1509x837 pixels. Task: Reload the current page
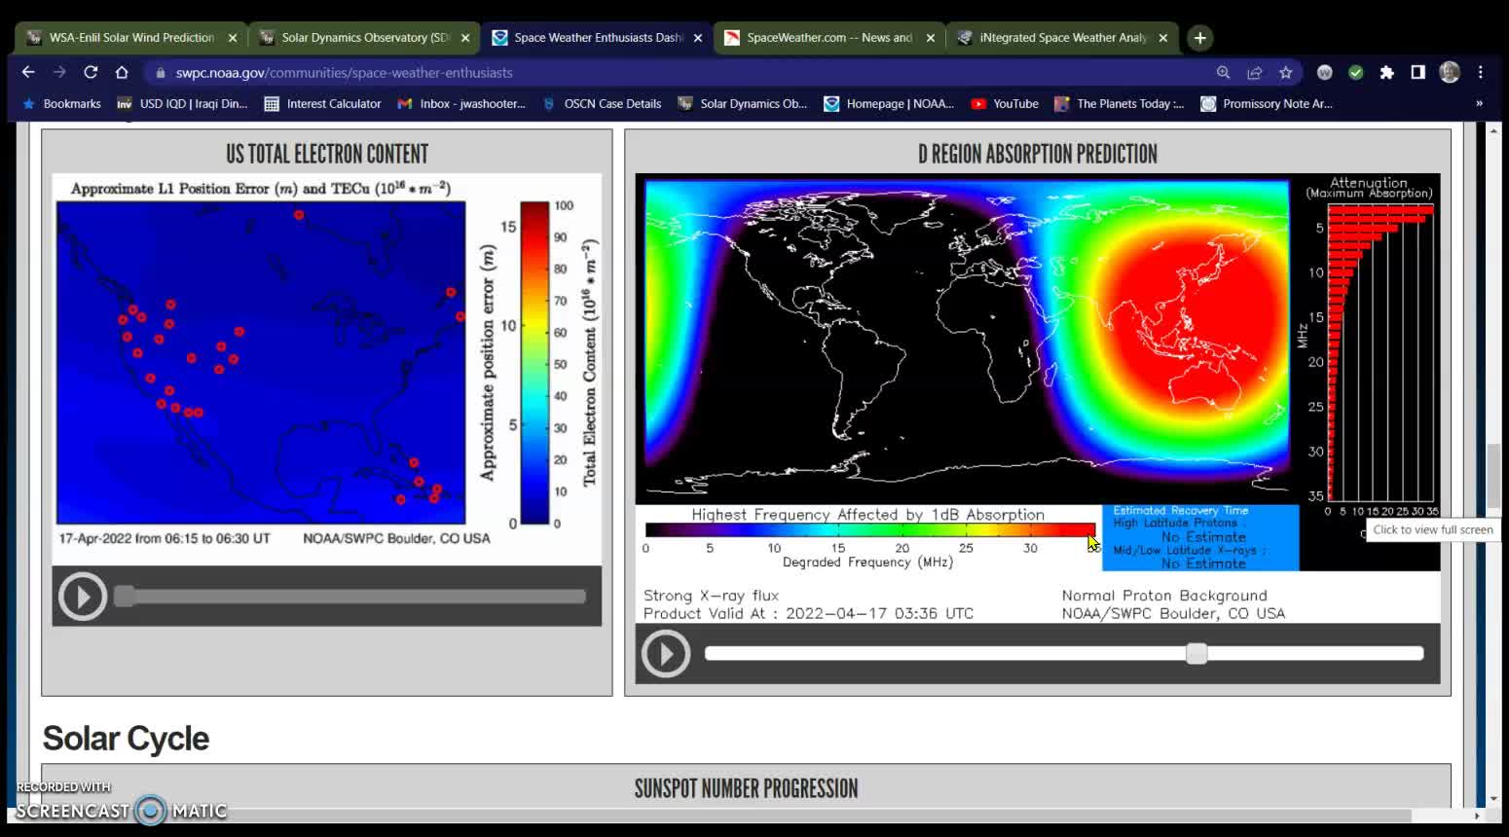[91, 72]
